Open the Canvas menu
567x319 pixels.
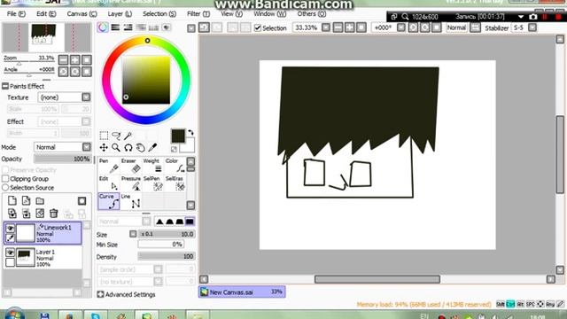click(82, 14)
